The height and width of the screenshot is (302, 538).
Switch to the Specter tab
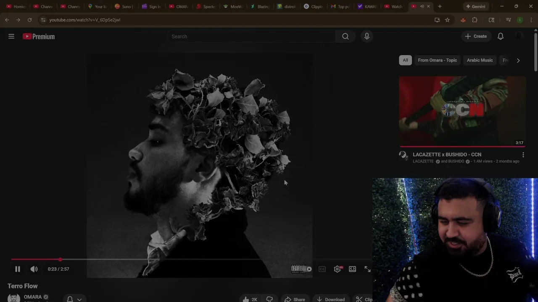pos(206,6)
